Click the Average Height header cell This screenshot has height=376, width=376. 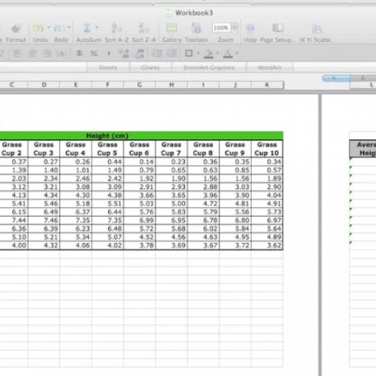pos(362,149)
